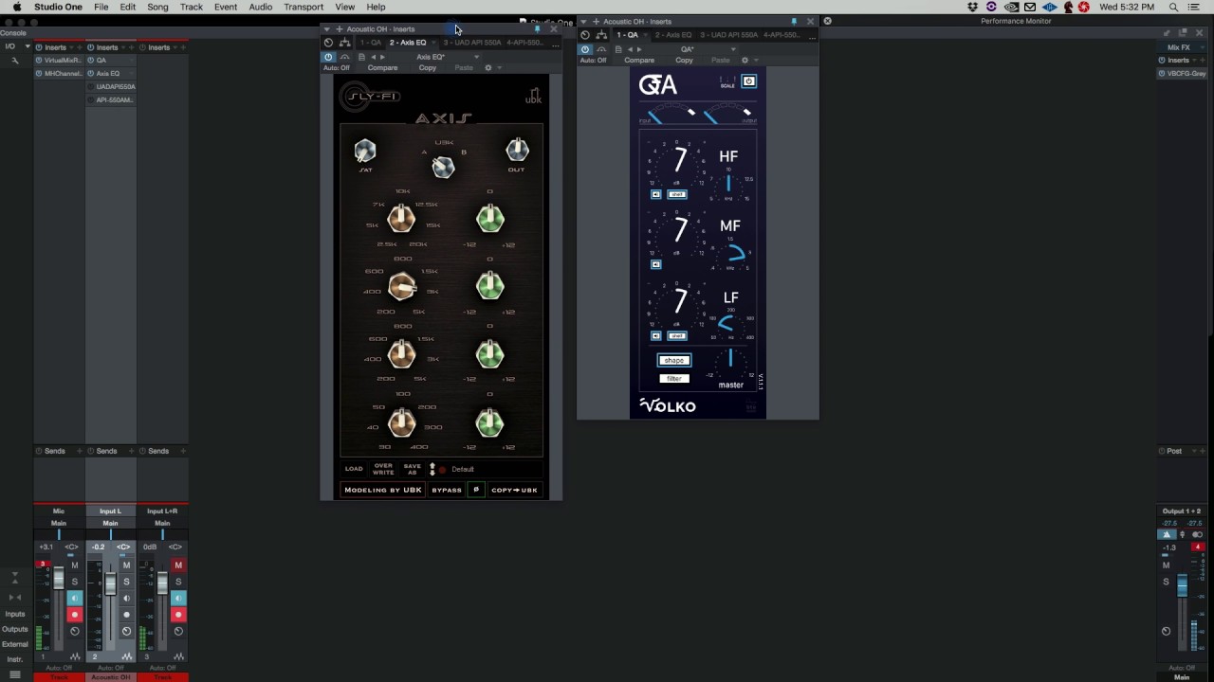The width and height of the screenshot is (1214, 682).
Task: Click pin icon on QA window
Action: pyautogui.click(x=794, y=21)
